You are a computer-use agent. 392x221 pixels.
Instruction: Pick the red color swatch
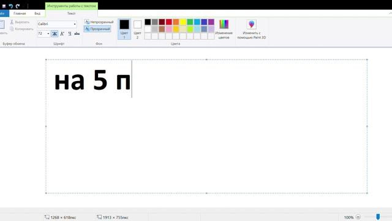click(x=169, y=22)
